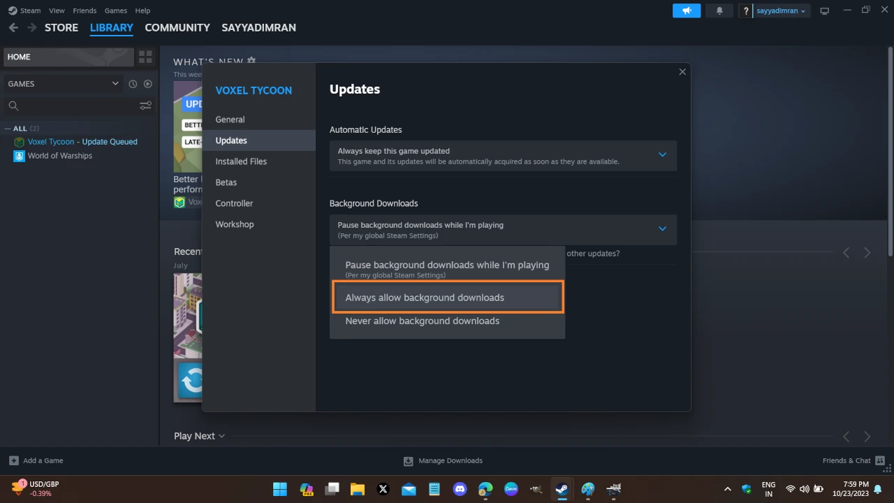Click the Steam taskbar icon
This screenshot has height=503, width=894.
[x=562, y=488]
